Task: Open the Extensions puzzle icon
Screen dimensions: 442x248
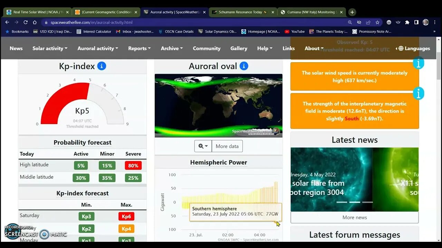Action: click(x=407, y=22)
